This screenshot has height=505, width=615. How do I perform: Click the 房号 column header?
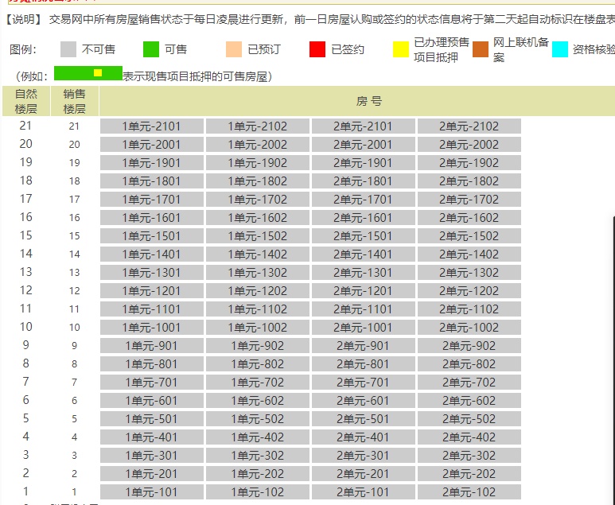(x=368, y=101)
